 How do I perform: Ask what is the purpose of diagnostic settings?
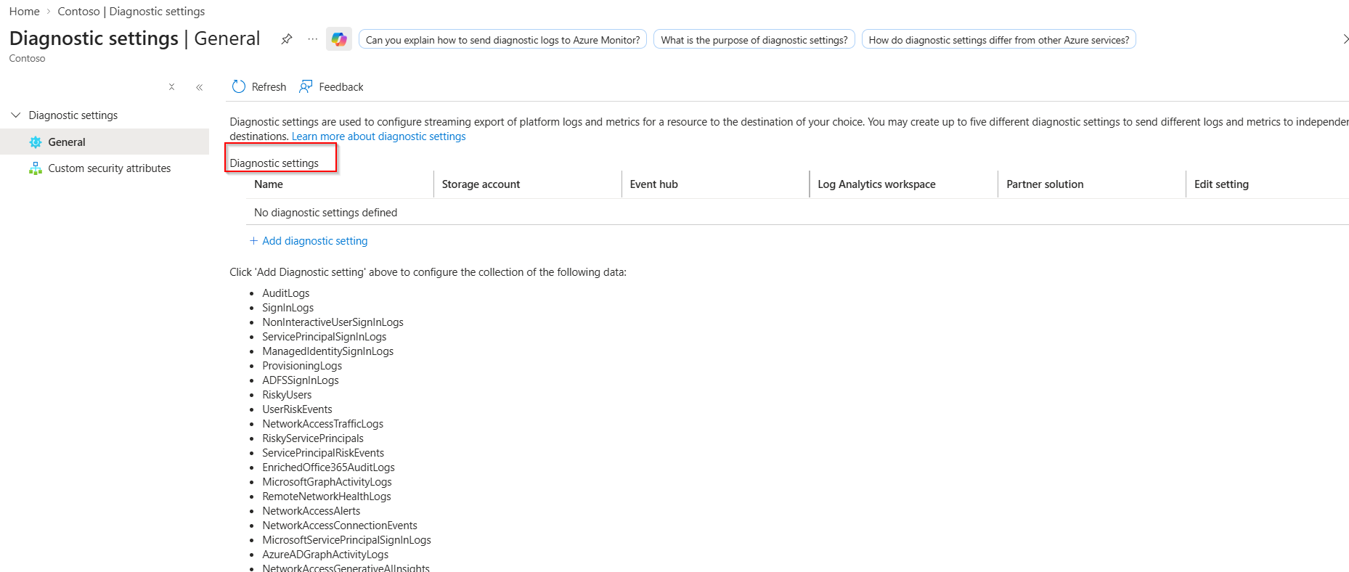click(754, 40)
